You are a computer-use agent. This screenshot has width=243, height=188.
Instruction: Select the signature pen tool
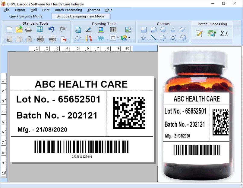[89, 29]
